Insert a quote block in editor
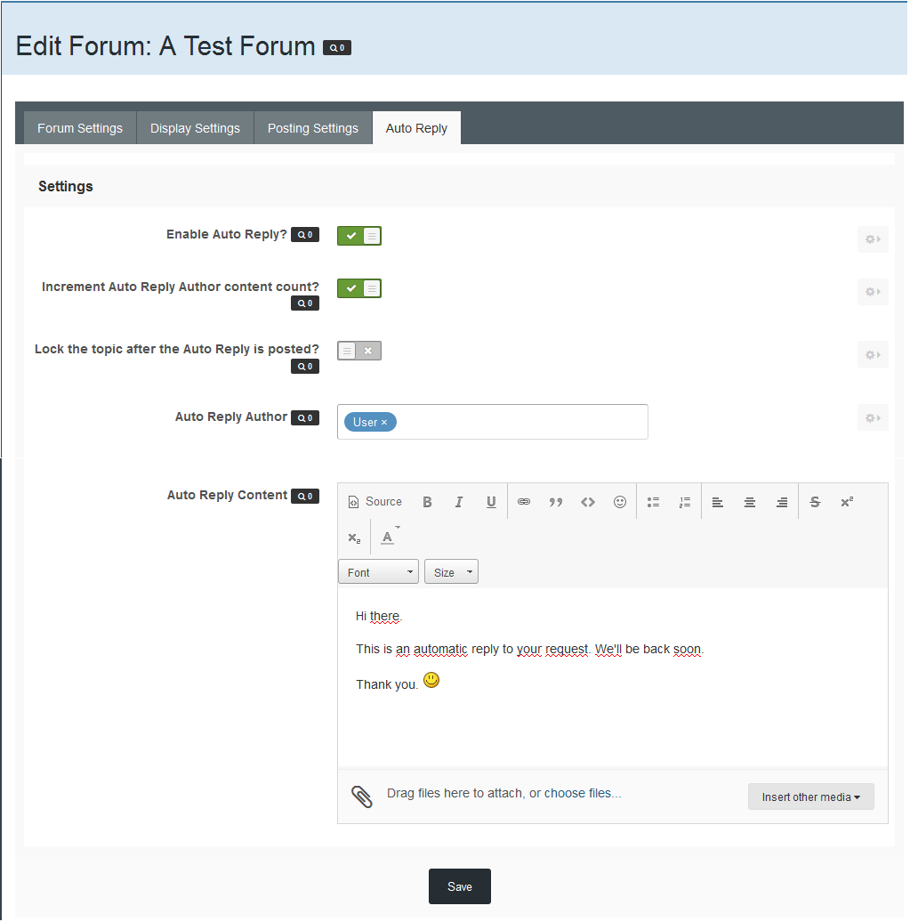 [556, 502]
